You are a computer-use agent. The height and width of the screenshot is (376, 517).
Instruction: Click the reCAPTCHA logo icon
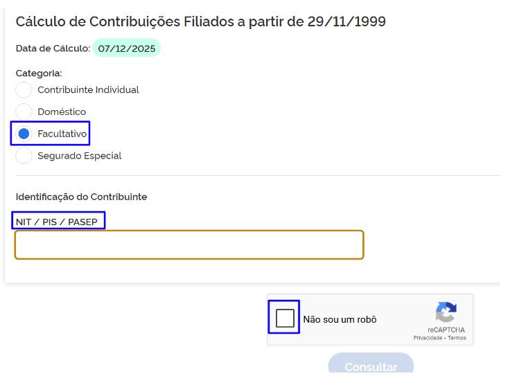(446, 312)
